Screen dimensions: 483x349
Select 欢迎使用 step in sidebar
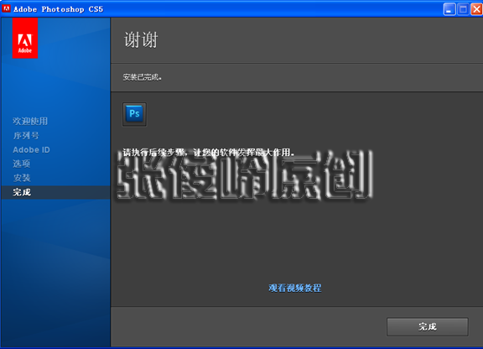coord(30,121)
